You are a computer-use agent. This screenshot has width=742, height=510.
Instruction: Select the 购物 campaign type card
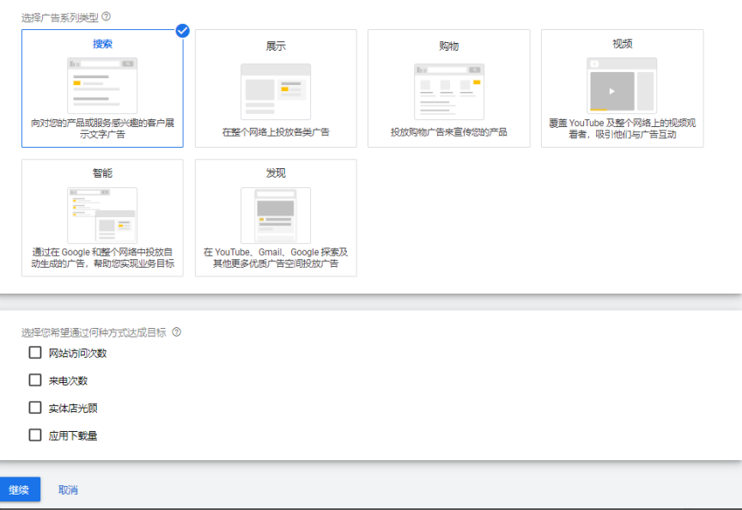(x=448, y=88)
